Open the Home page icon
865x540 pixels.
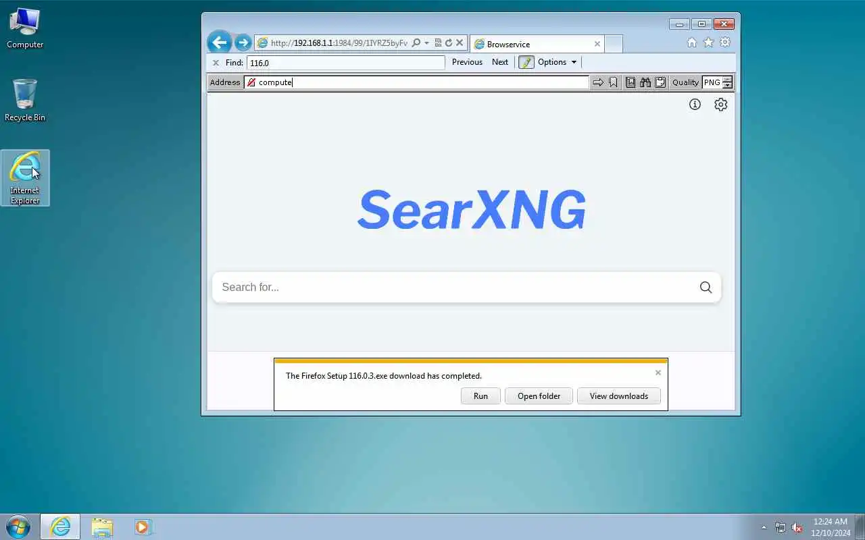[x=691, y=43]
